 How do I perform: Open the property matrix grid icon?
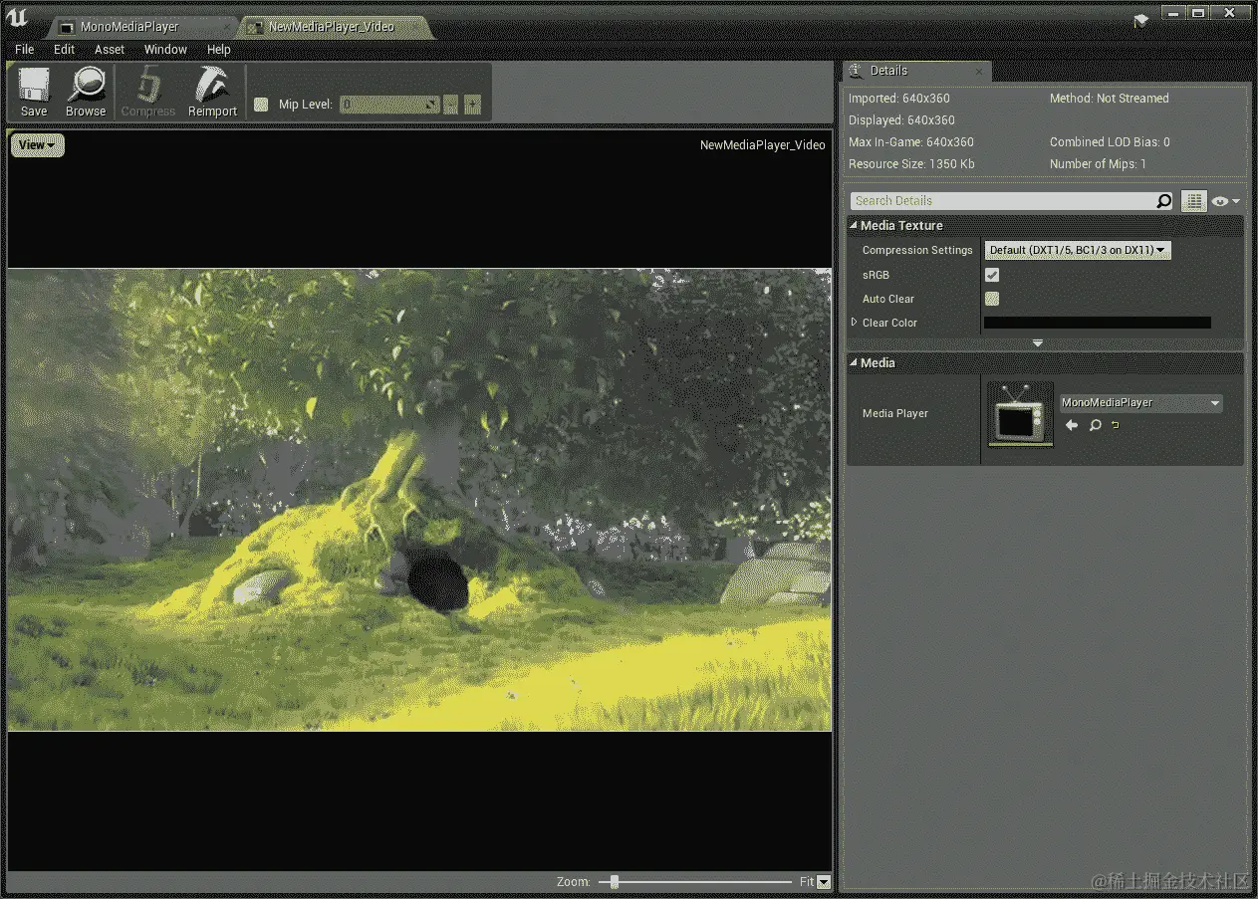(1193, 201)
